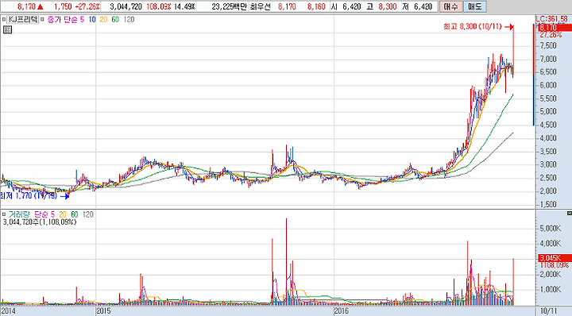Screen dimensions: 572x316
Task: Click the 매수 buy button
Action: [450, 6]
